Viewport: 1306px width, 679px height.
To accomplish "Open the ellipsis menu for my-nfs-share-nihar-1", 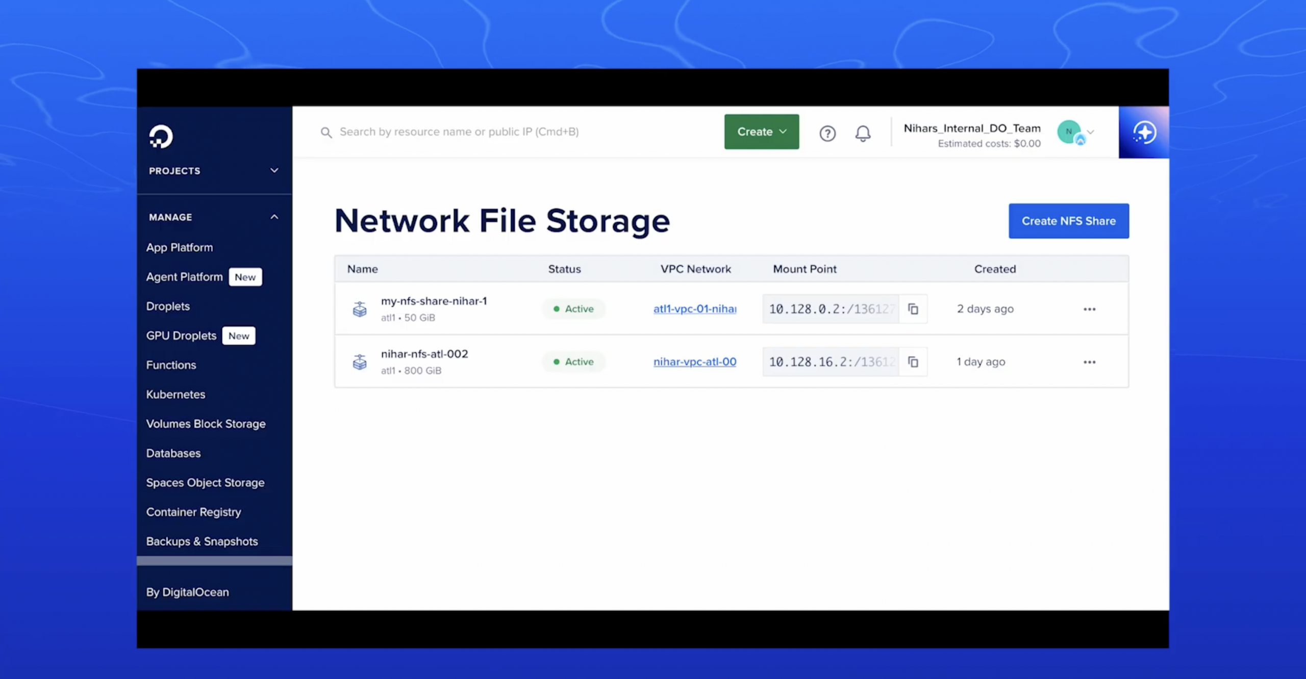I will (x=1089, y=309).
